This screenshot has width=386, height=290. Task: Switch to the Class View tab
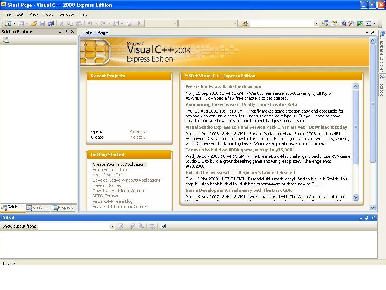coord(38,208)
